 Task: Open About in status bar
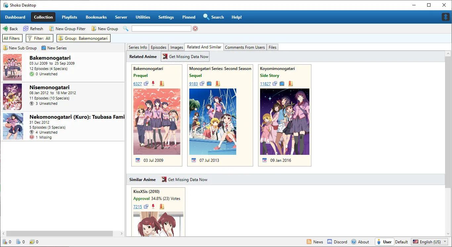pos(360,242)
